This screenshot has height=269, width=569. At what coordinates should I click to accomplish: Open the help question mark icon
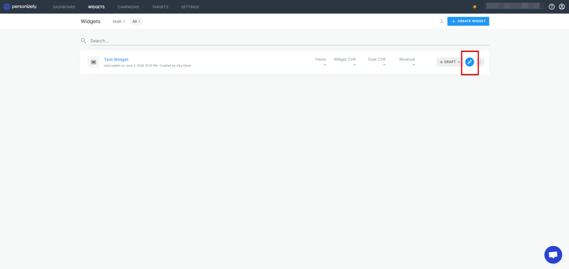coord(552,7)
